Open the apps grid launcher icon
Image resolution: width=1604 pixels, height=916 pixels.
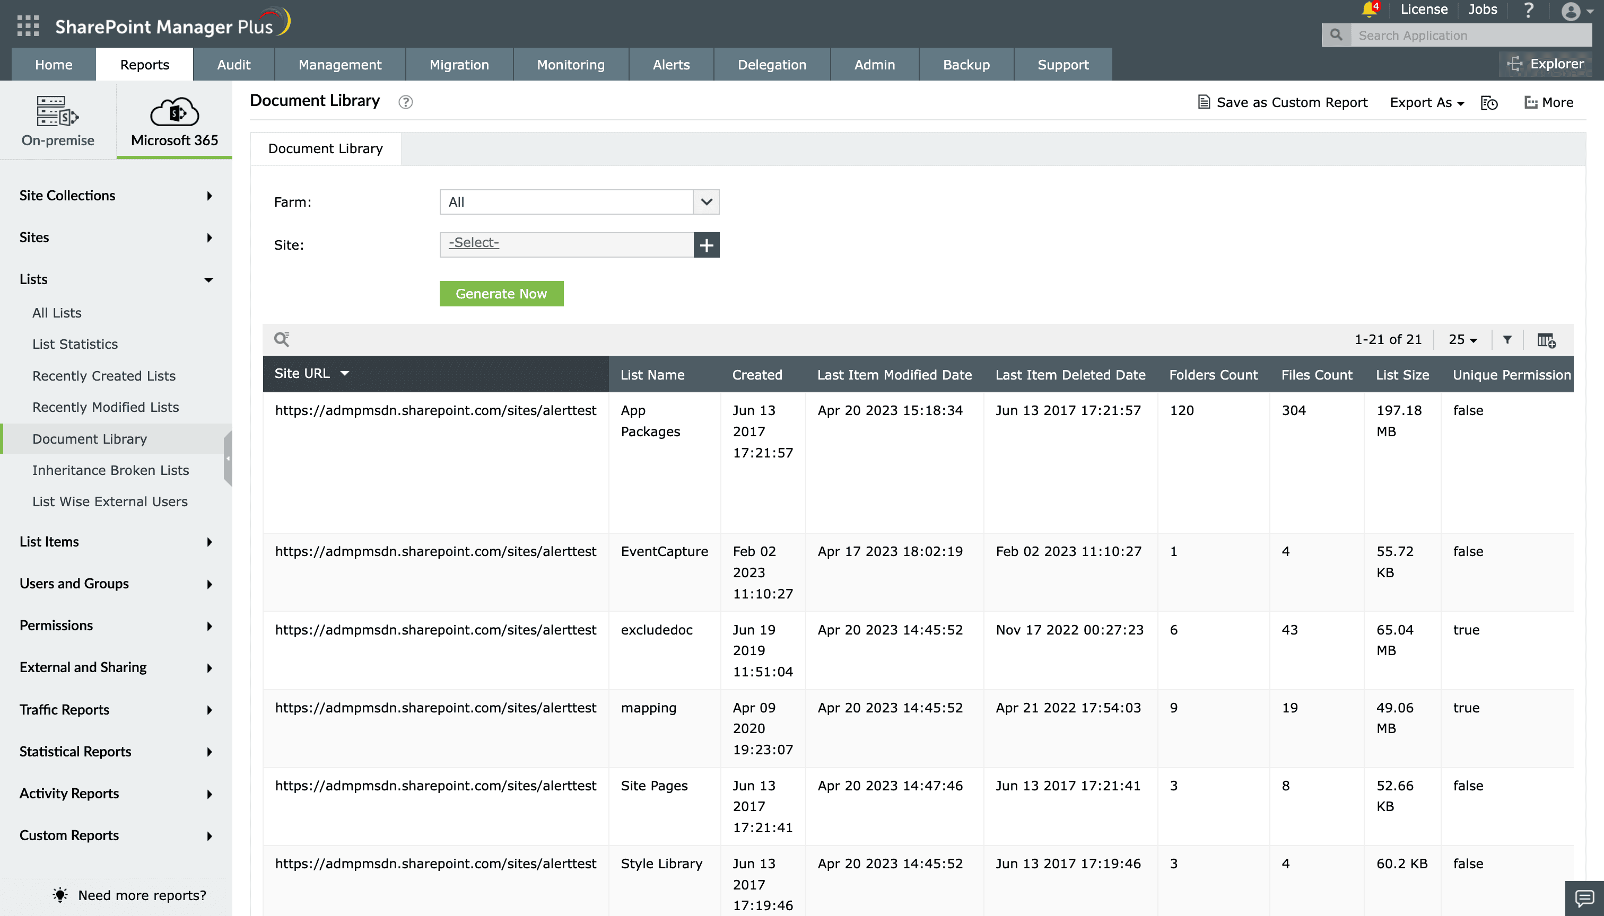pos(28,26)
